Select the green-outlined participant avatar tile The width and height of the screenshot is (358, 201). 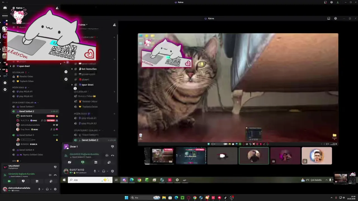[254, 156]
